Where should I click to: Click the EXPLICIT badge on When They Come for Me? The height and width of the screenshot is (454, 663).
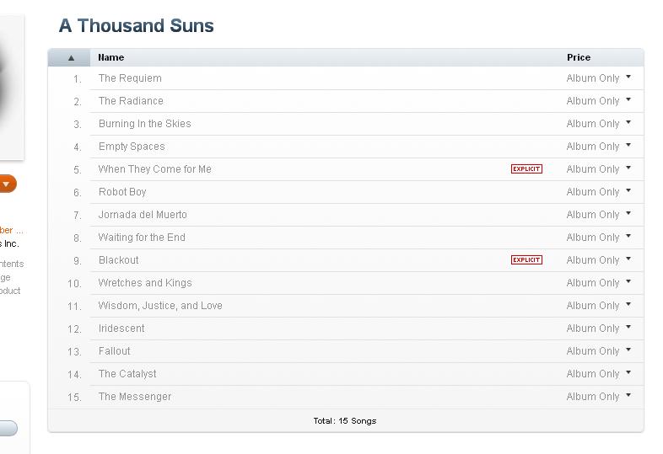click(x=526, y=169)
